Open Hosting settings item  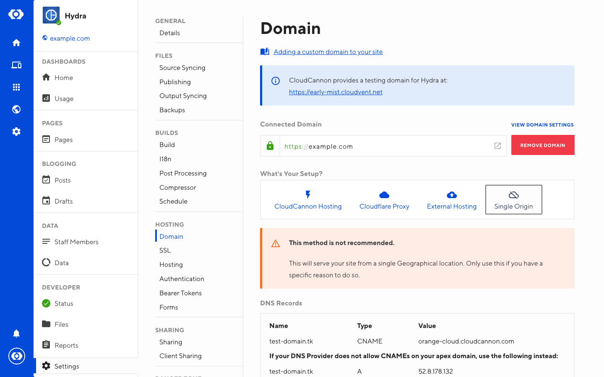(171, 265)
